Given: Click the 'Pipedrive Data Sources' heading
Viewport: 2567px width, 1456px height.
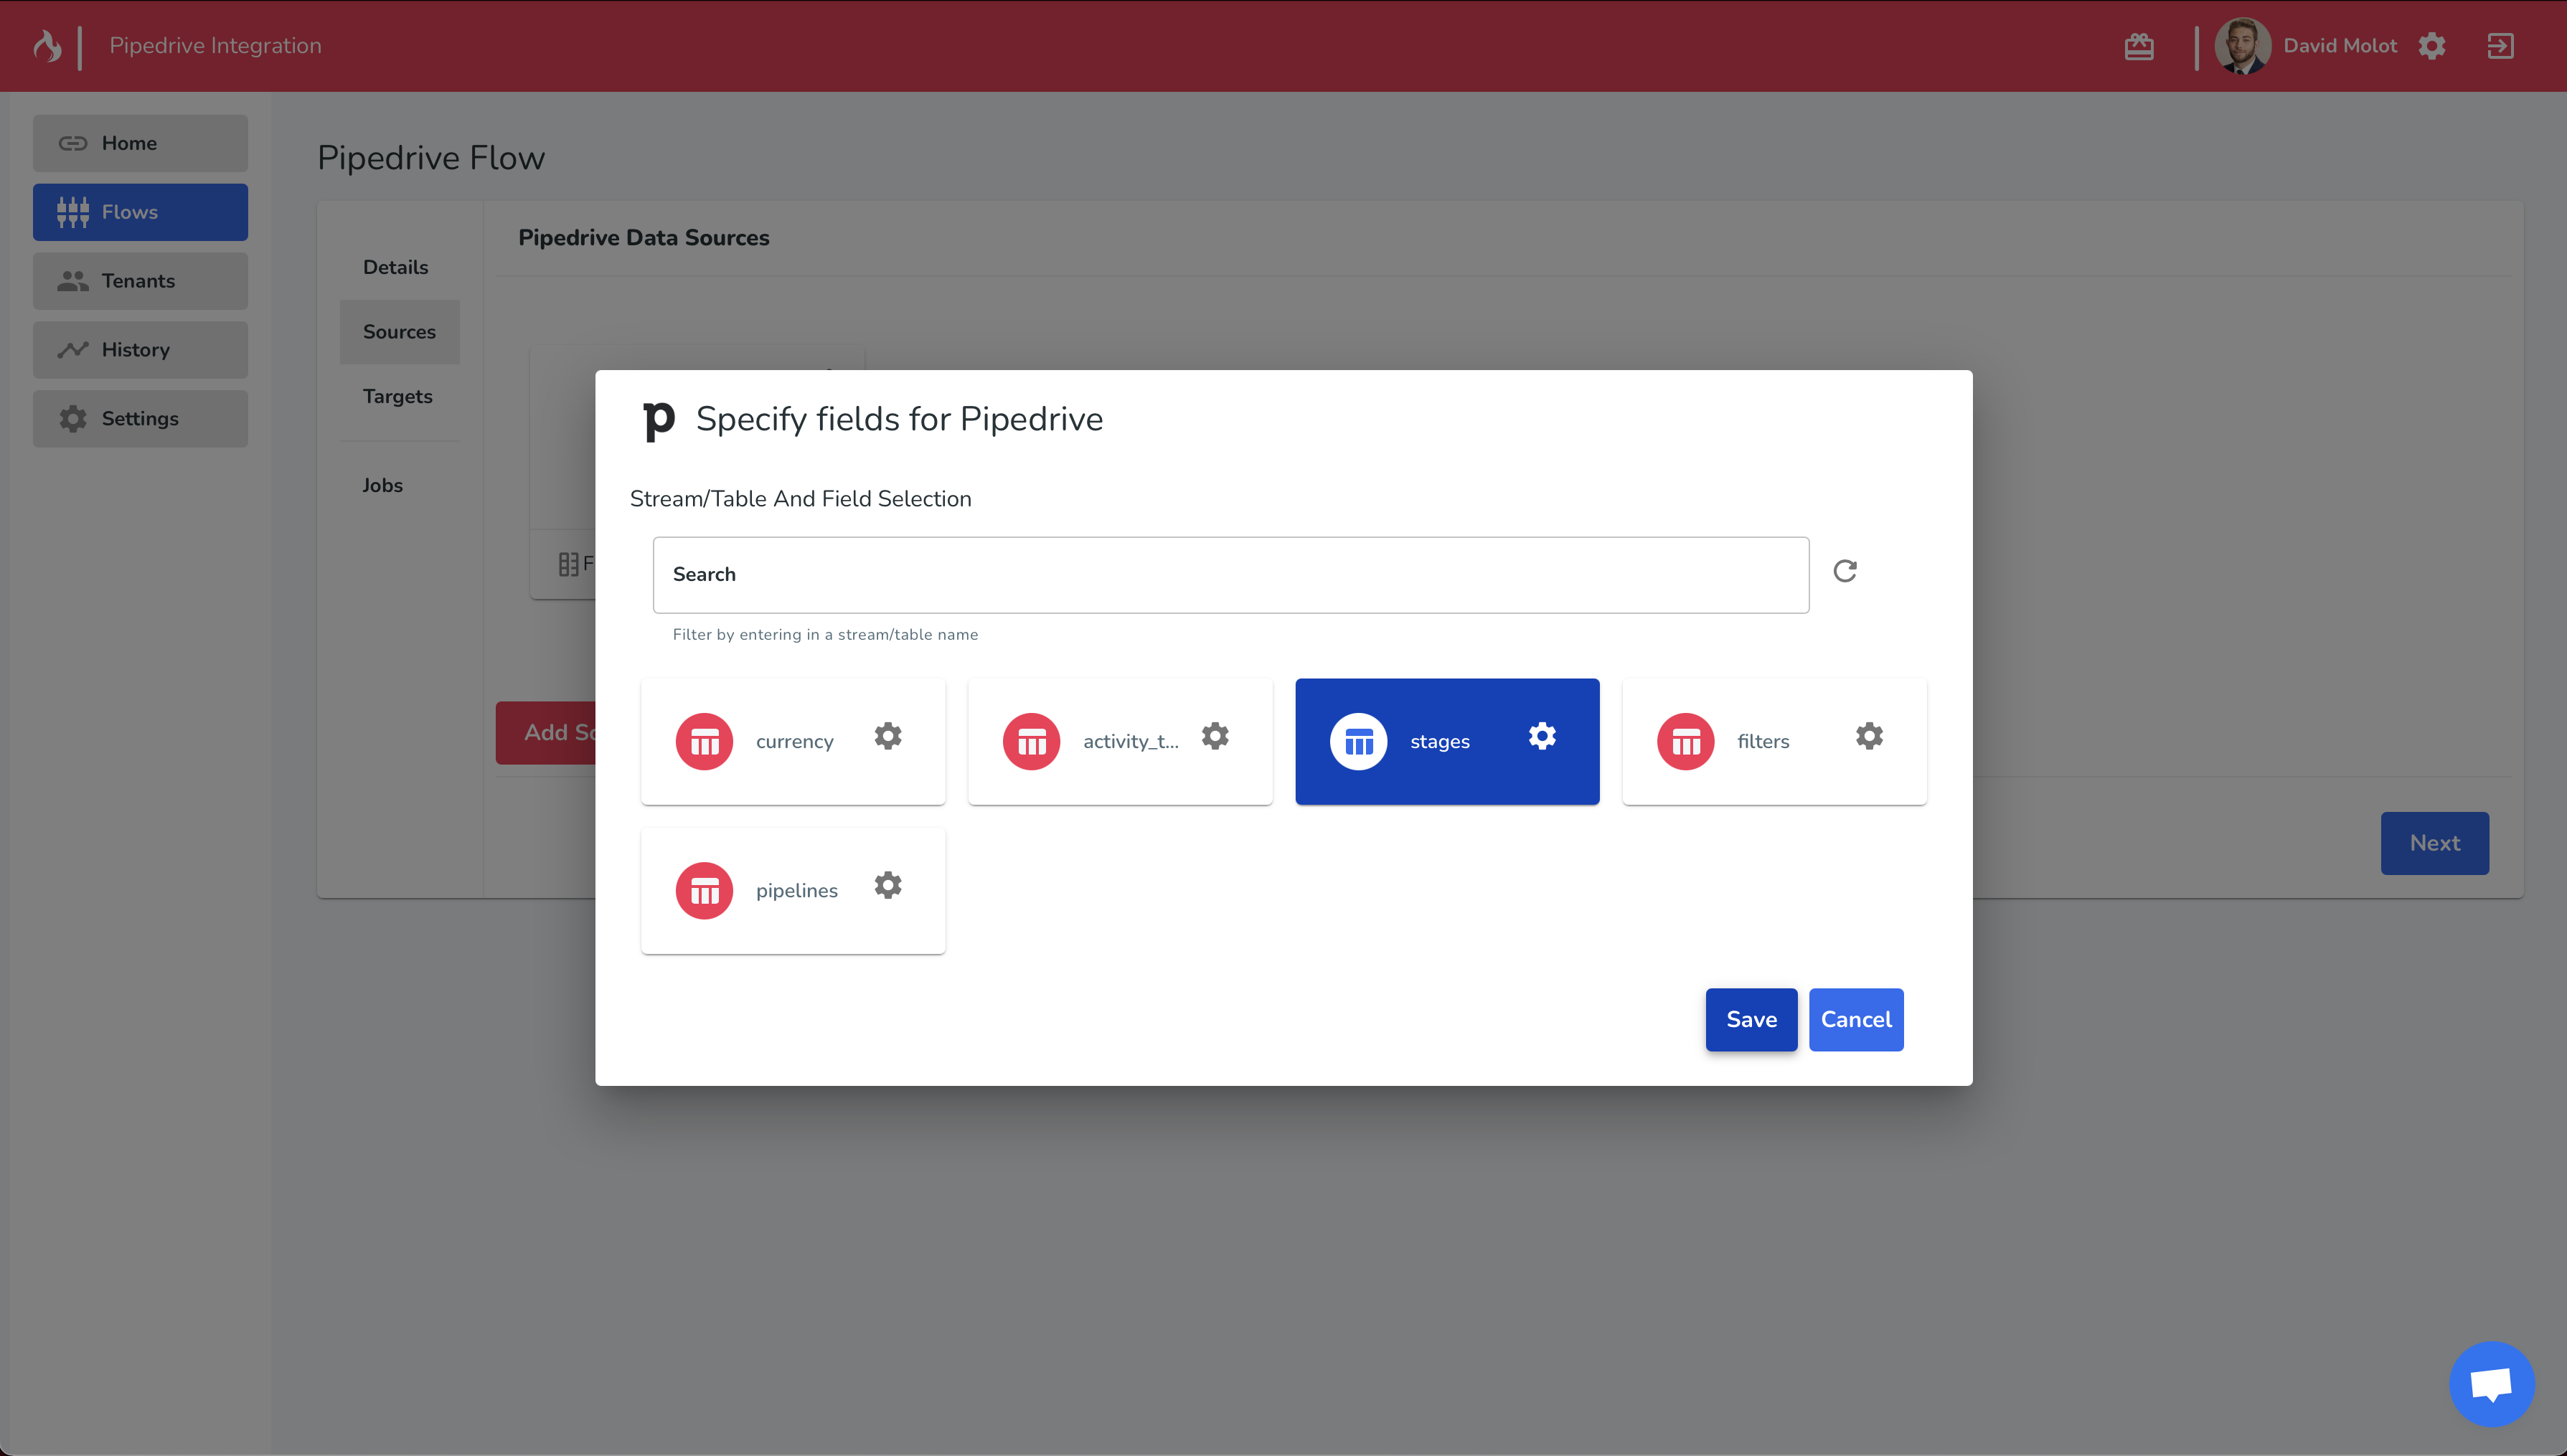Looking at the screenshot, I should [644, 238].
